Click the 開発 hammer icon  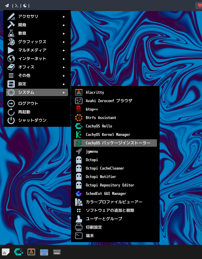point(11,25)
